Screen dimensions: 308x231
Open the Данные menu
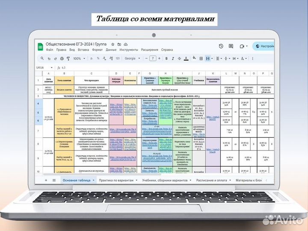coord(111,50)
